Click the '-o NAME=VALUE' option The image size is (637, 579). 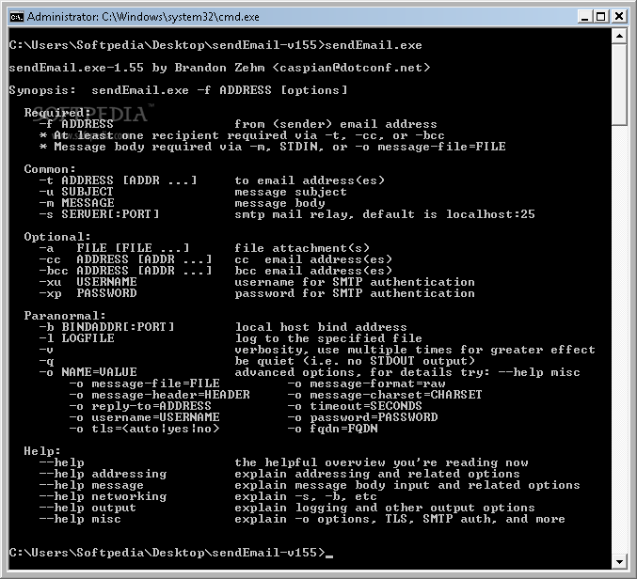tap(88, 372)
